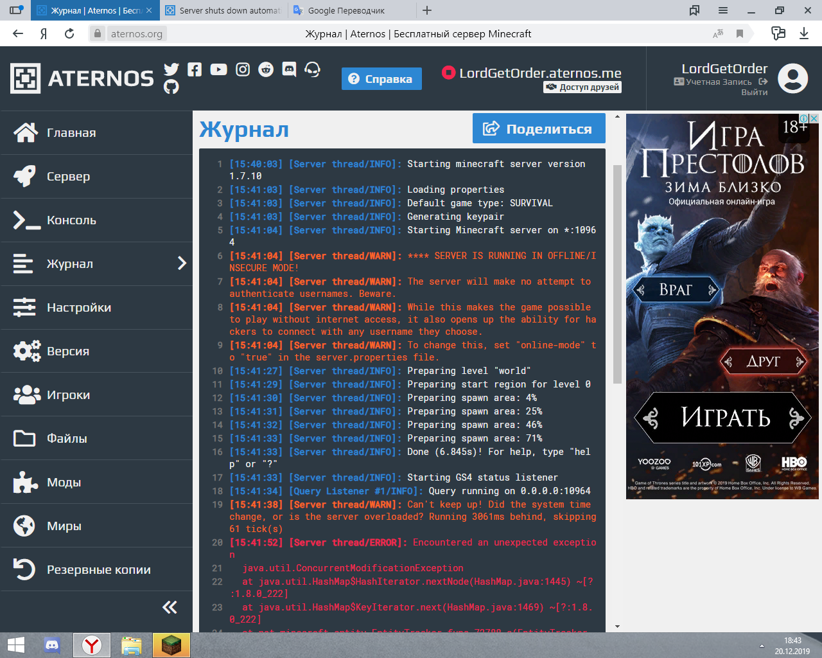This screenshot has height=658, width=822.
Task: Bookmark this page via address bar icon
Action: [740, 33]
